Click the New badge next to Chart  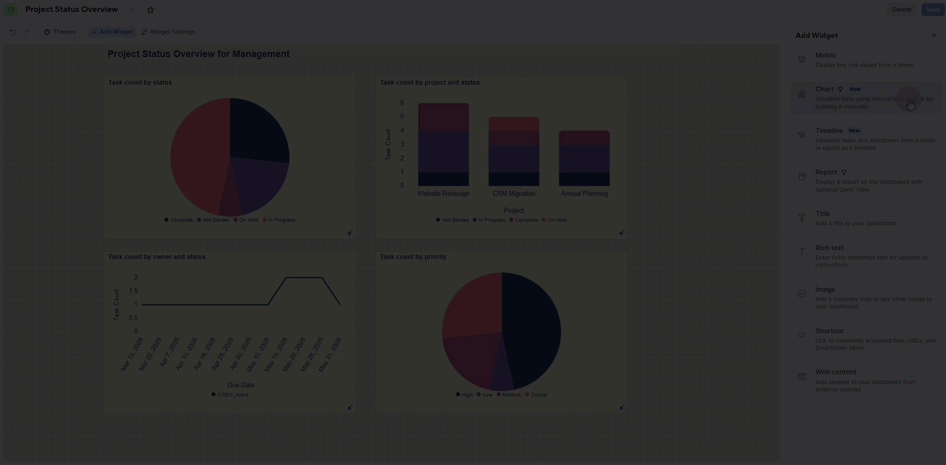tap(855, 89)
